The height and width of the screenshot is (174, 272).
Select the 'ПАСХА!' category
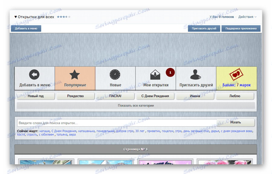(115, 96)
